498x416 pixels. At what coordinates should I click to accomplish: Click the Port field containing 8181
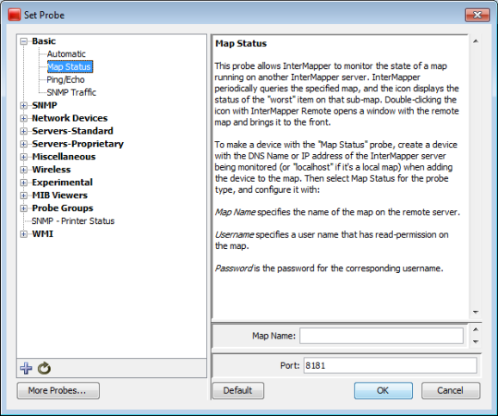tap(390, 365)
